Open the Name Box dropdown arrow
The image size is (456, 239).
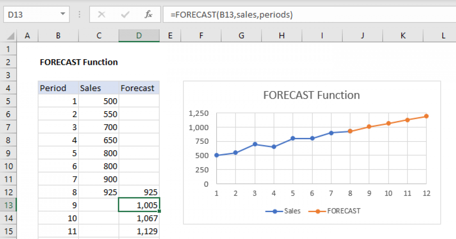(64, 14)
